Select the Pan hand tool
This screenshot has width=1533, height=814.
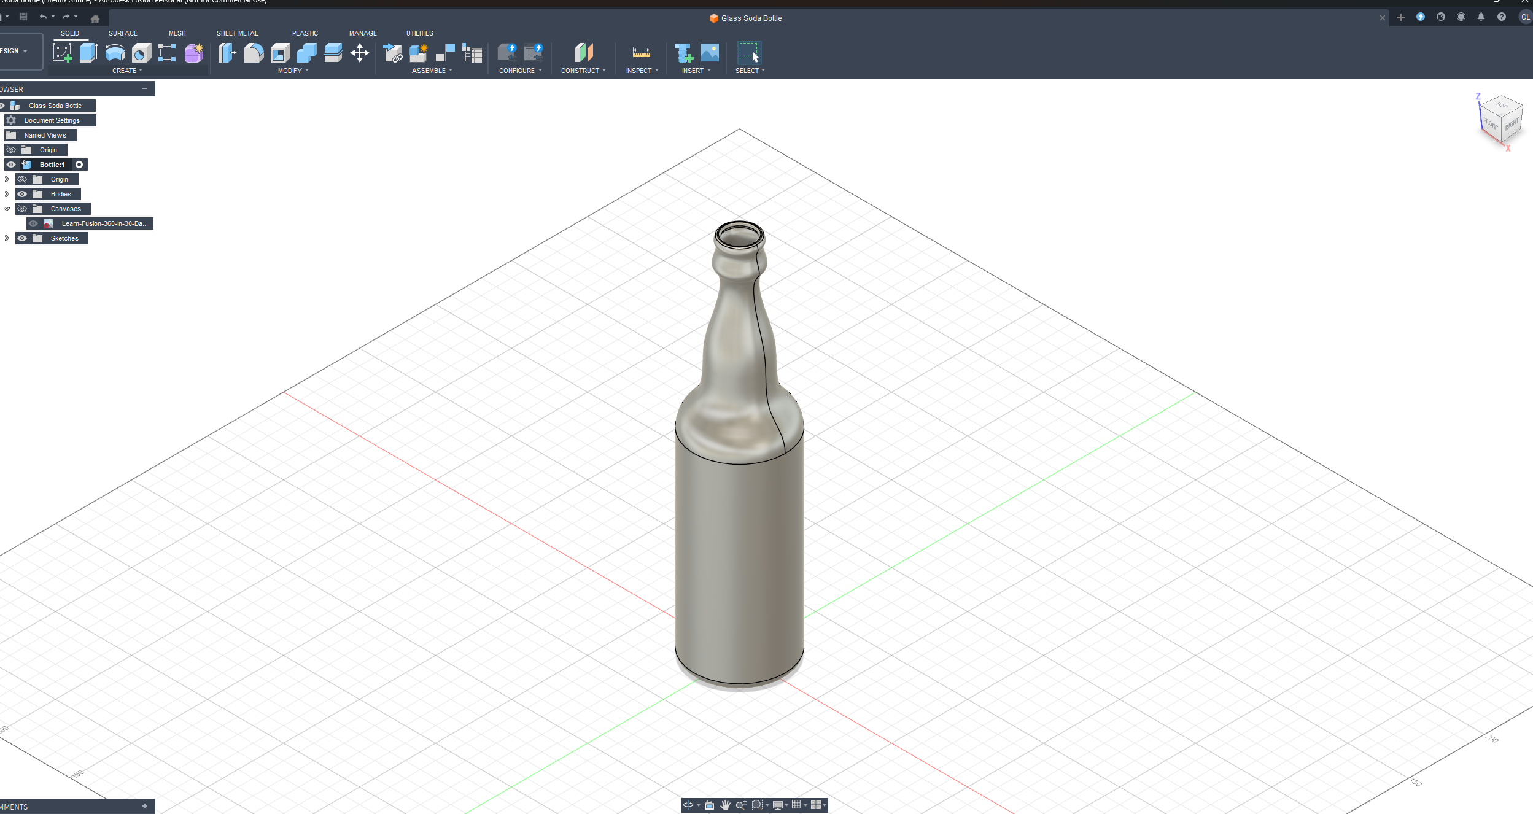725,805
